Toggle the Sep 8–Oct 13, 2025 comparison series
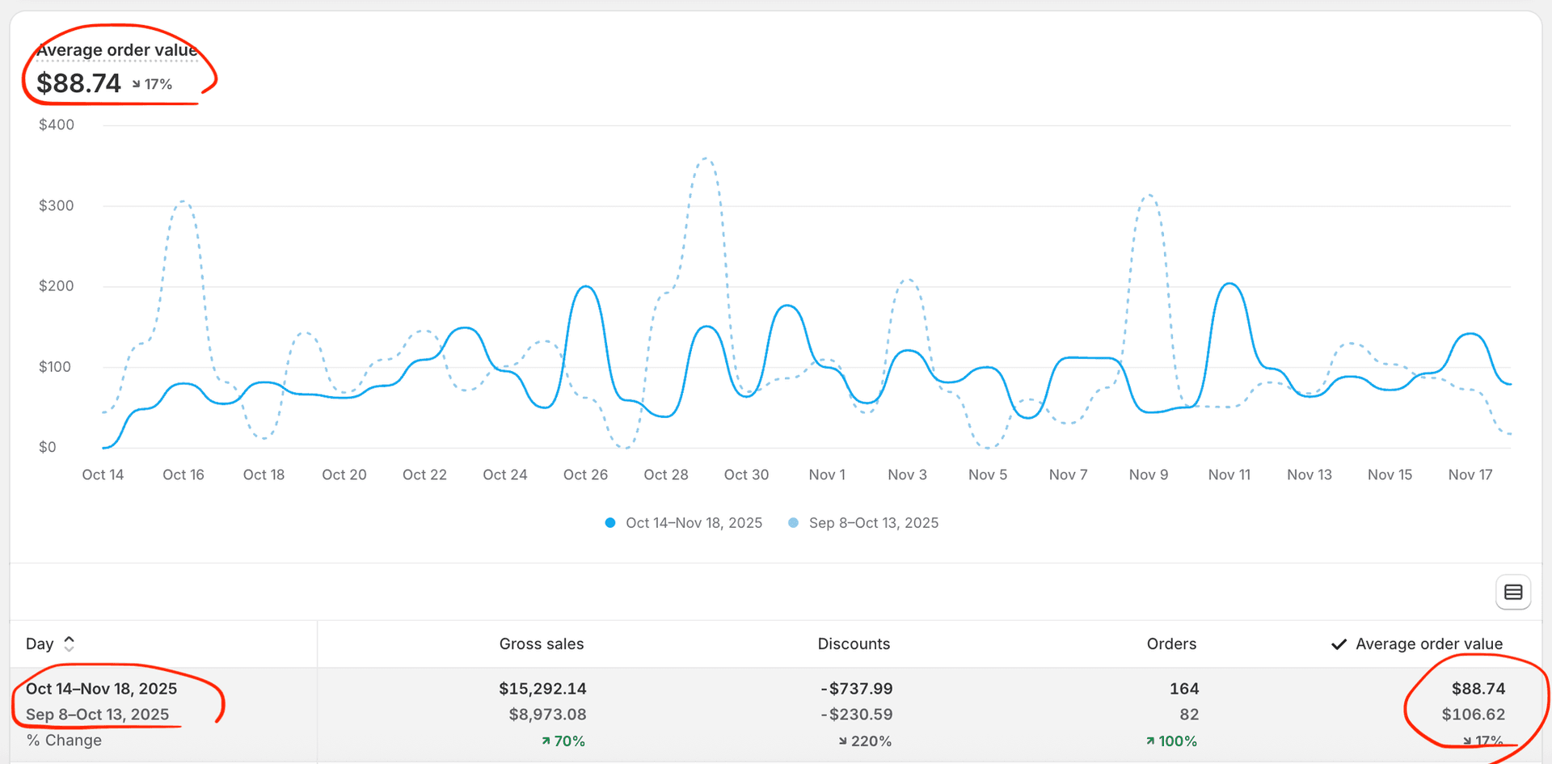This screenshot has height=764, width=1552. pos(873,523)
